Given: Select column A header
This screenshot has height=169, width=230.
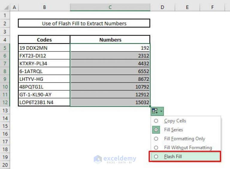Looking at the screenshot, I should [x=14, y=7].
